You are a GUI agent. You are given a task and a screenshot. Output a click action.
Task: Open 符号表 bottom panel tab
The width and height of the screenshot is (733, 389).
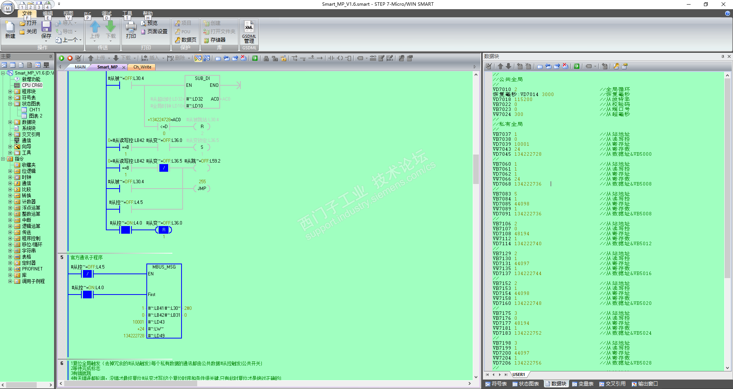tap(496, 384)
